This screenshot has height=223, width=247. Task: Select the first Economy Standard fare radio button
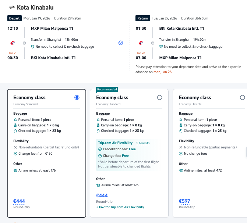77,97
